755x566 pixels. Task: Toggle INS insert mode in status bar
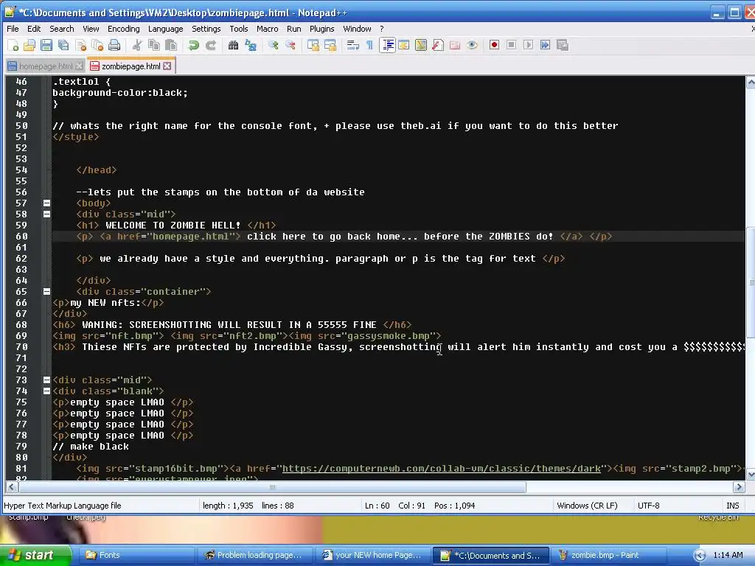coord(732,506)
